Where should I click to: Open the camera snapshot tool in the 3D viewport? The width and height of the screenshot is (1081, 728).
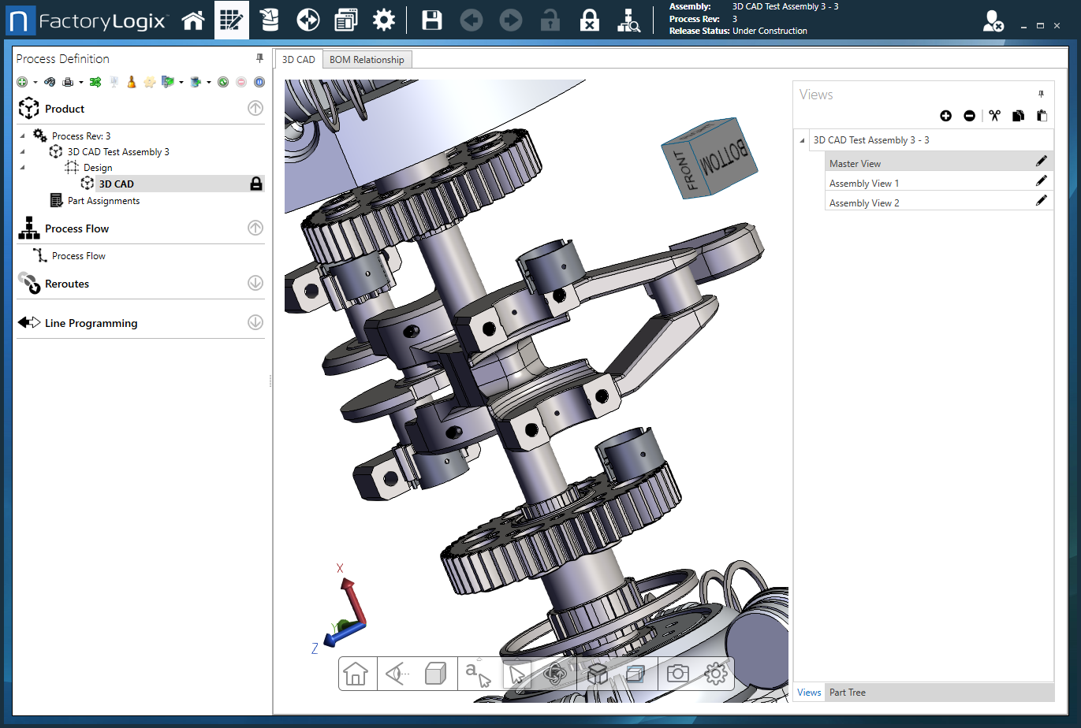tap(677, 674)
